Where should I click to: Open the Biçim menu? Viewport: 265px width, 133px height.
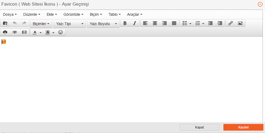pyautogui.click(x=96, y=14)
